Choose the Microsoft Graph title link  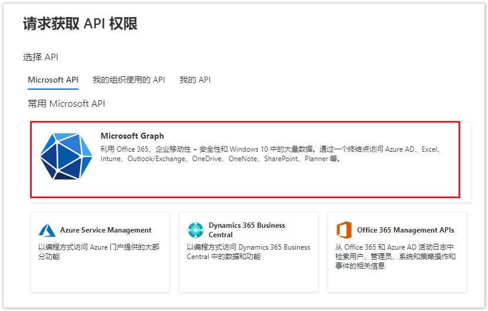coord(132,136)
